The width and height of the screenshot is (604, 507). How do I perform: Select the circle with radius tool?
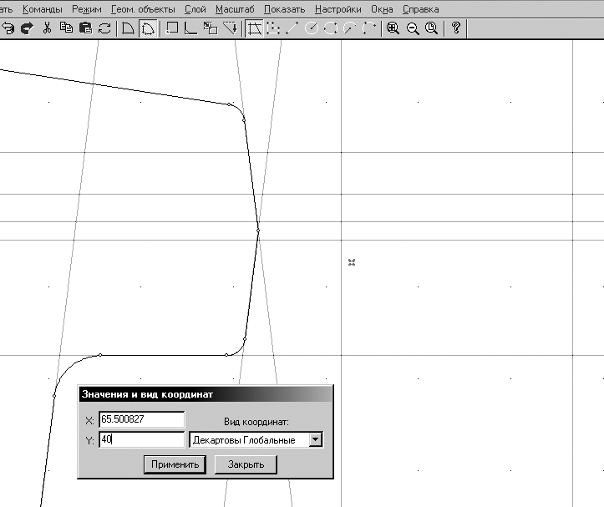click(x=312, y=28)
